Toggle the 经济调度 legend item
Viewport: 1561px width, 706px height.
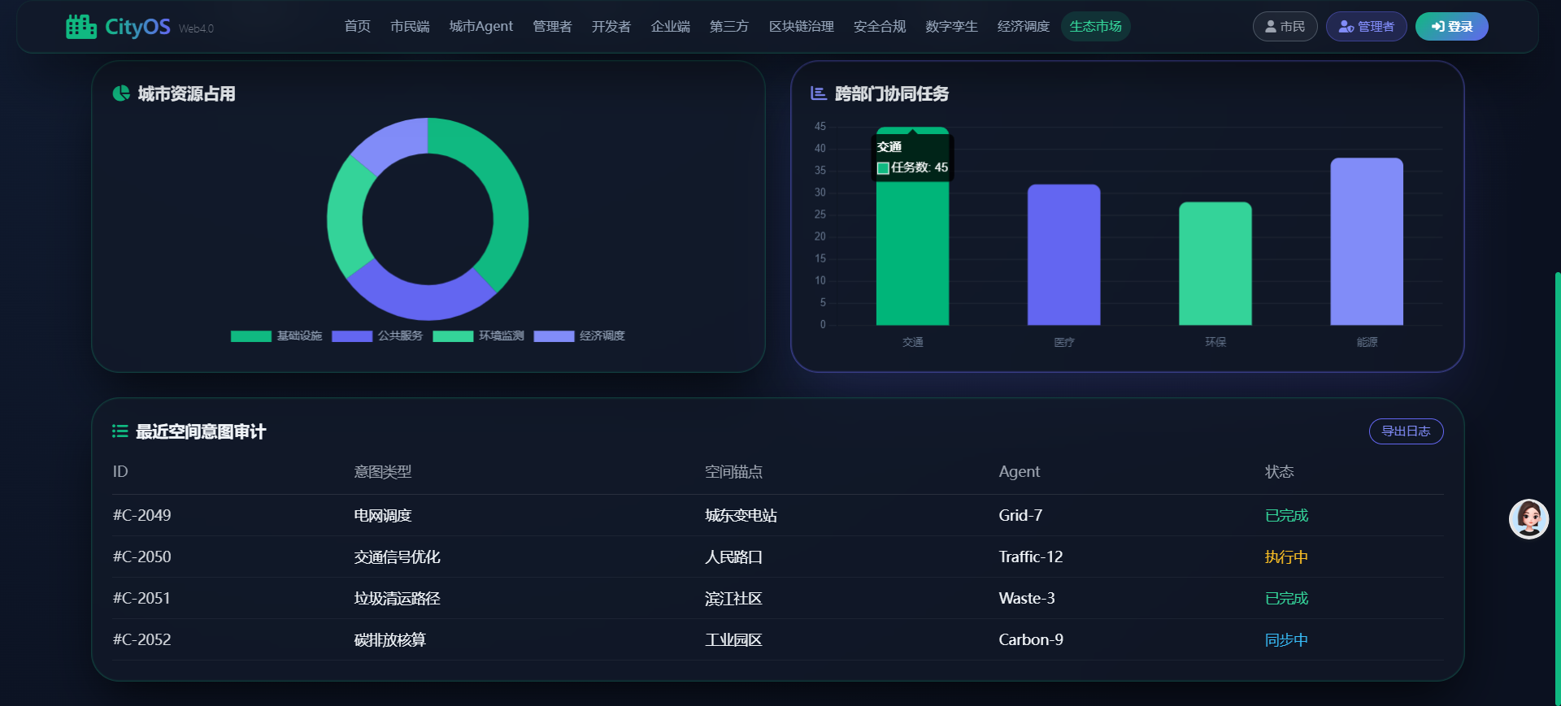(x=579, y=336)
